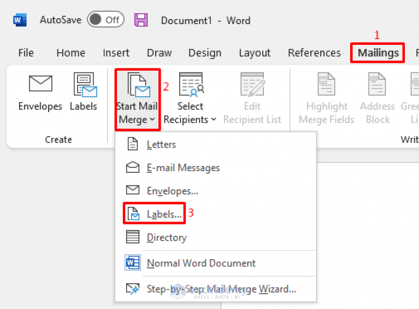Click the Edit Recipient List icon
This screenshot has width=419, height=309.
(253, 84)
